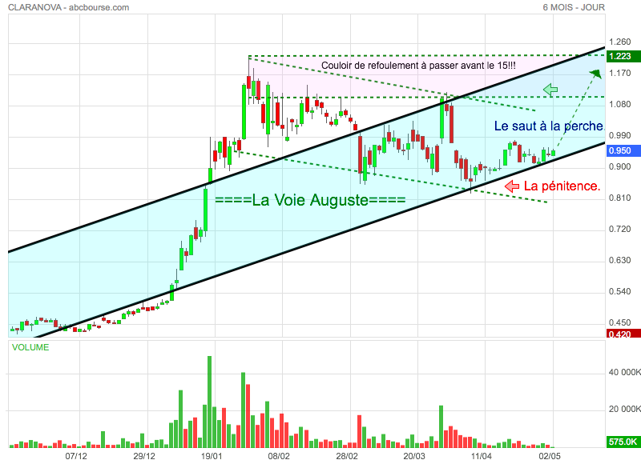The image size is (641, 464).
Task: Click the 1.170 price axis label
Action: 619,74
